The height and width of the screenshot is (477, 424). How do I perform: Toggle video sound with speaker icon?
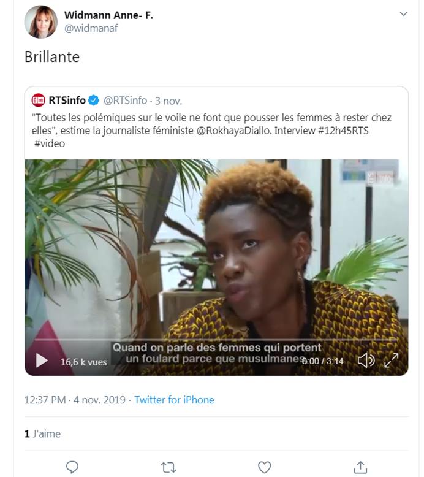[x=365, y=361]
